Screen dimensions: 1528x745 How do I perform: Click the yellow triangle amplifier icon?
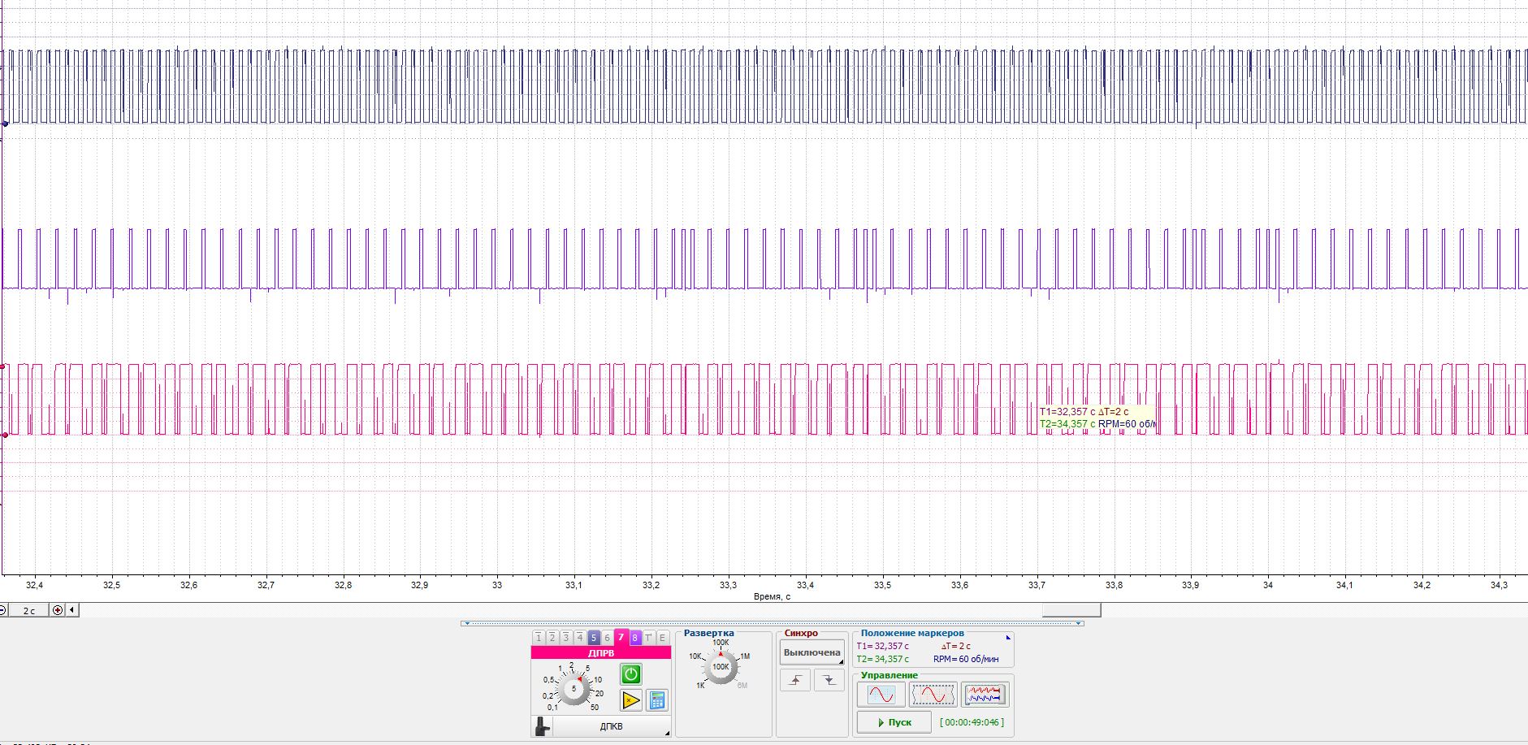(x=631, y=700)
